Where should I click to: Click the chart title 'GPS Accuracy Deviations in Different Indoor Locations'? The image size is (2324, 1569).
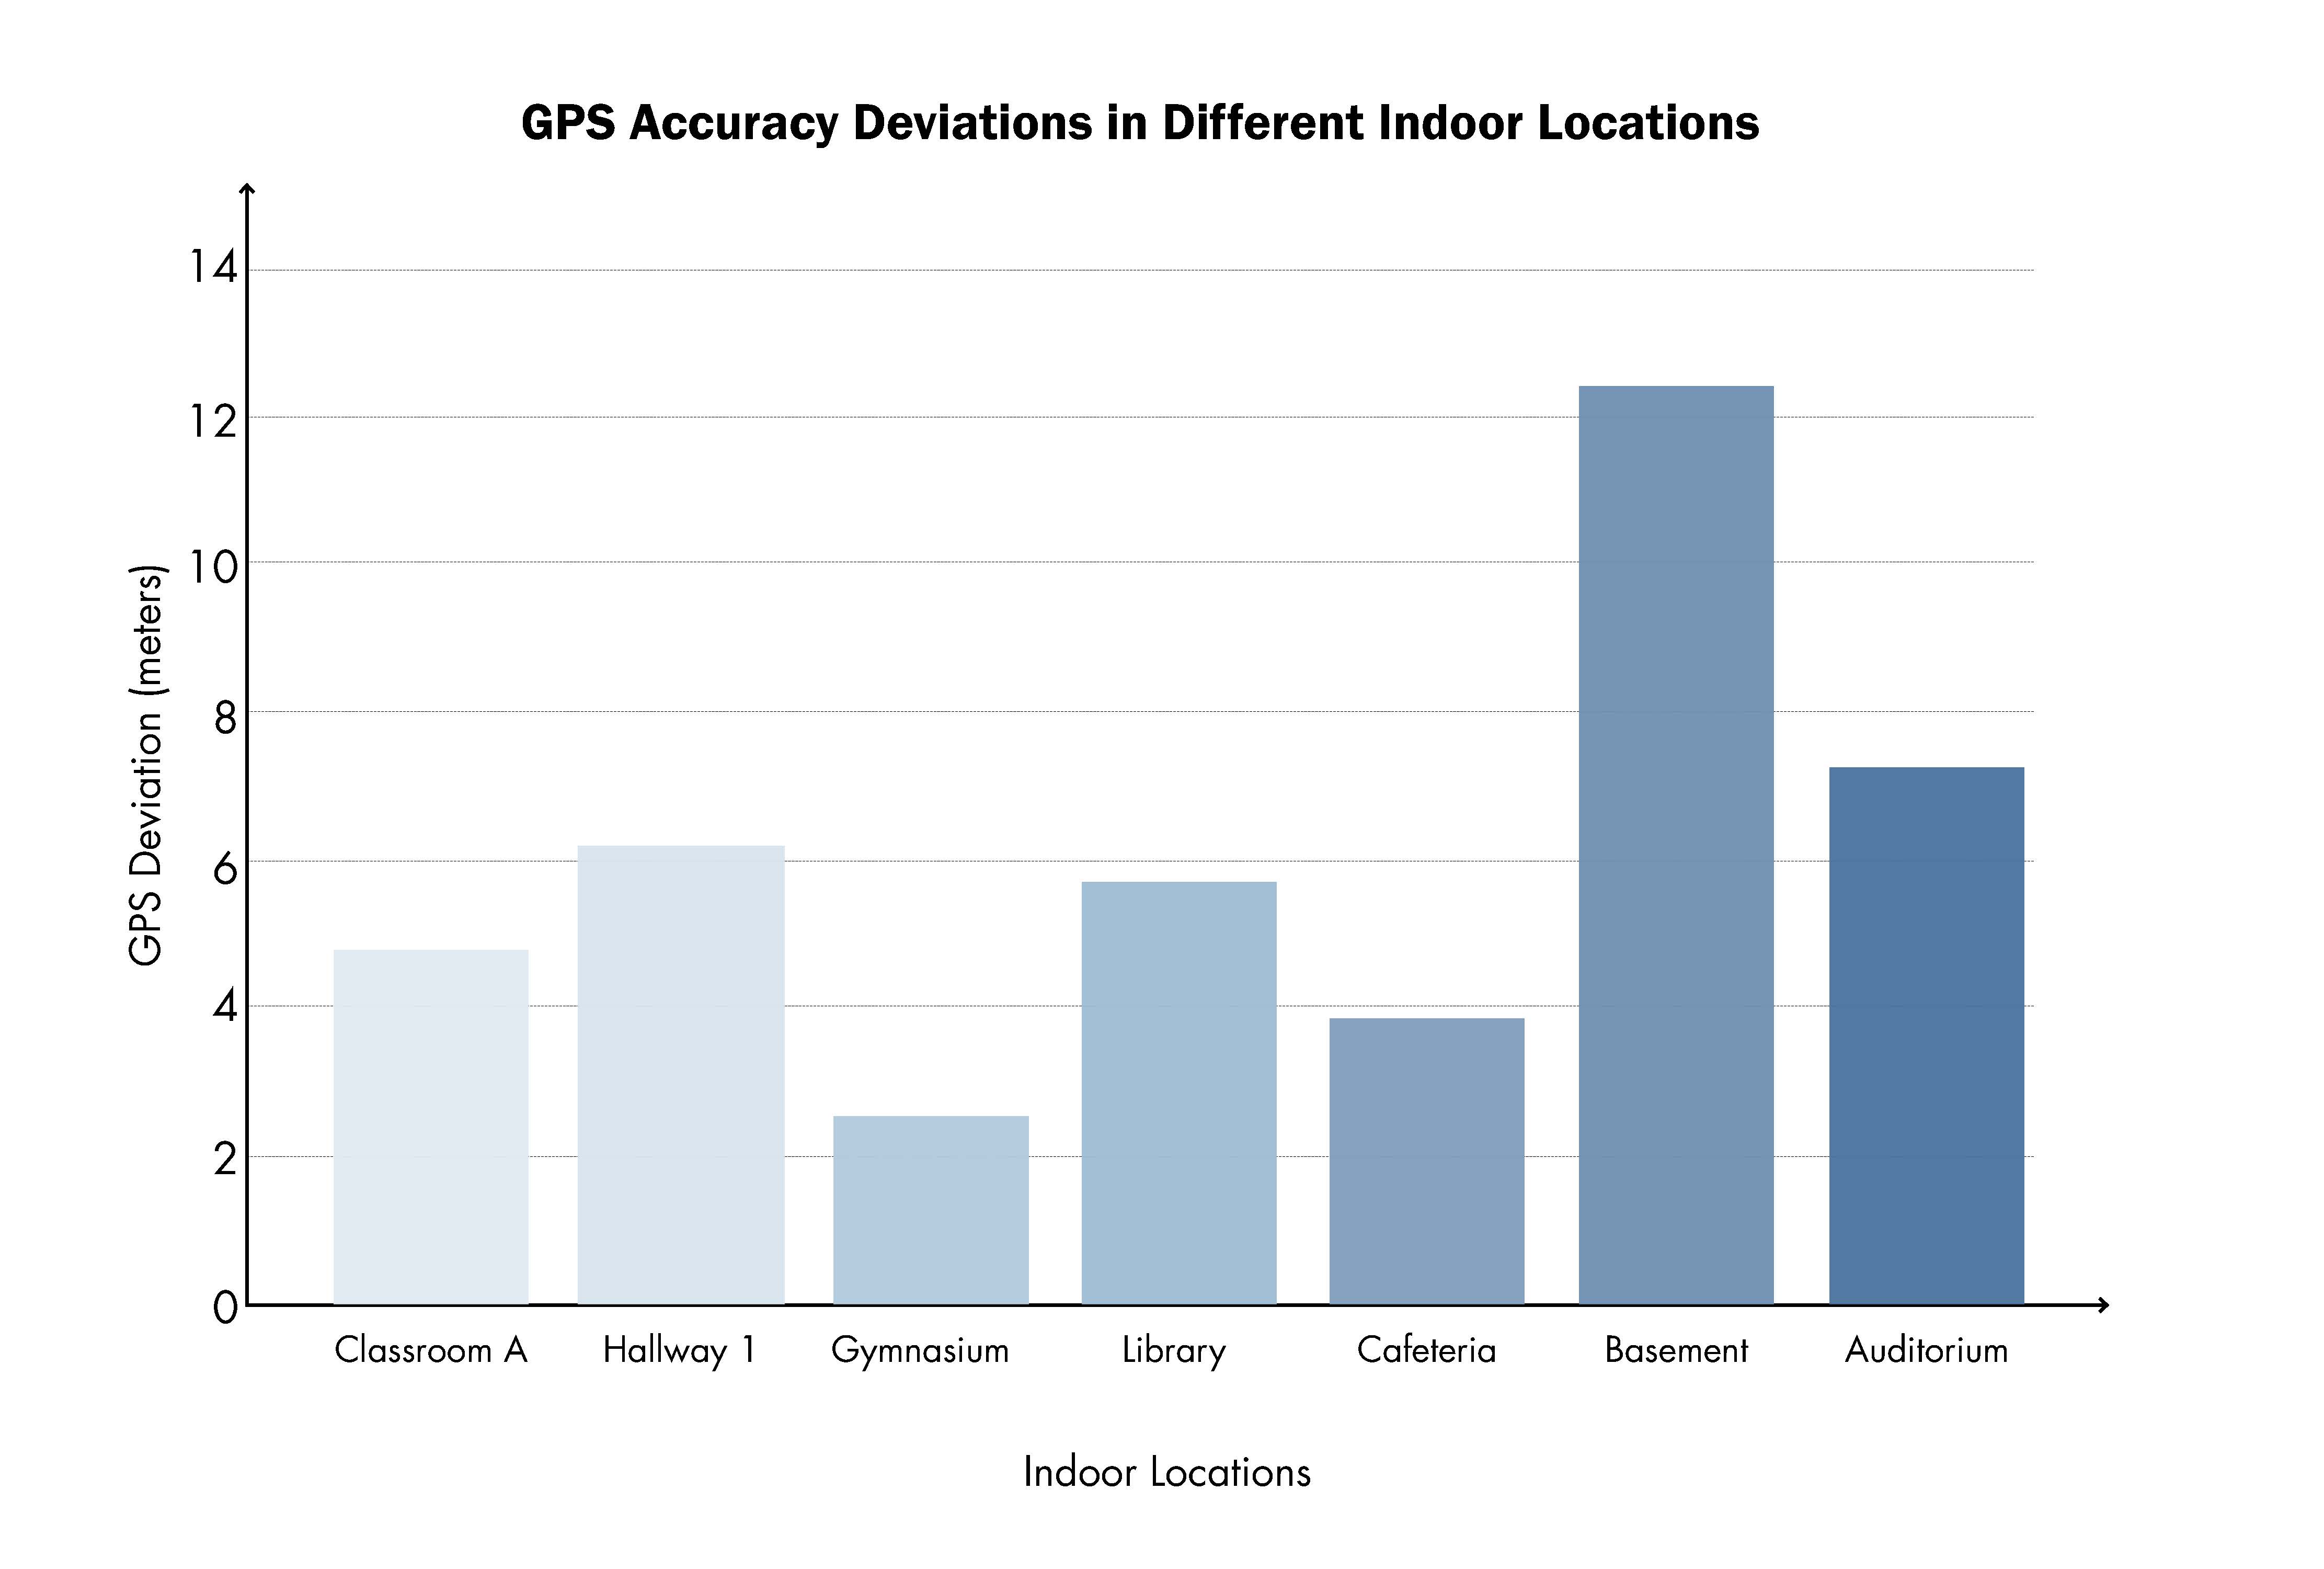pos(1140,124)
